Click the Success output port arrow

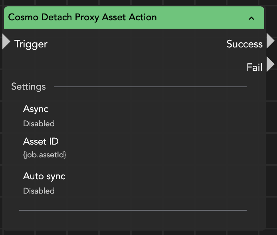(271, 41)
